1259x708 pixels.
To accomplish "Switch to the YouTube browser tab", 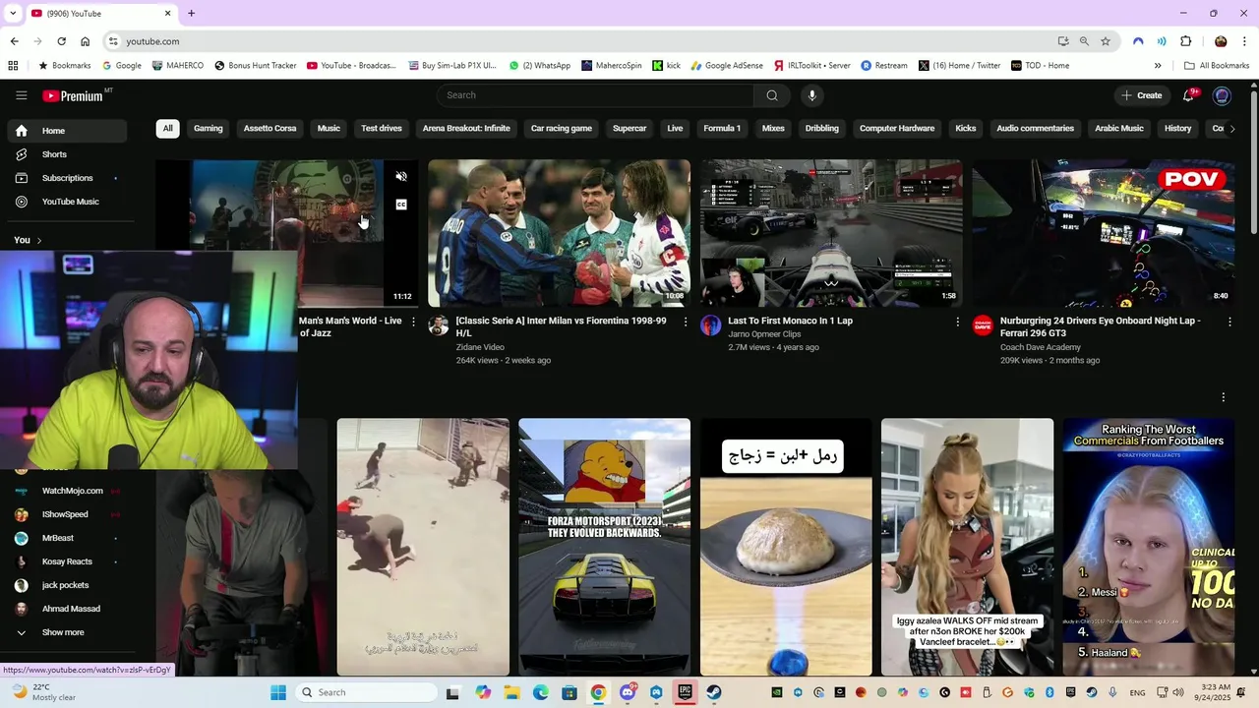I will tap(100, 14).
